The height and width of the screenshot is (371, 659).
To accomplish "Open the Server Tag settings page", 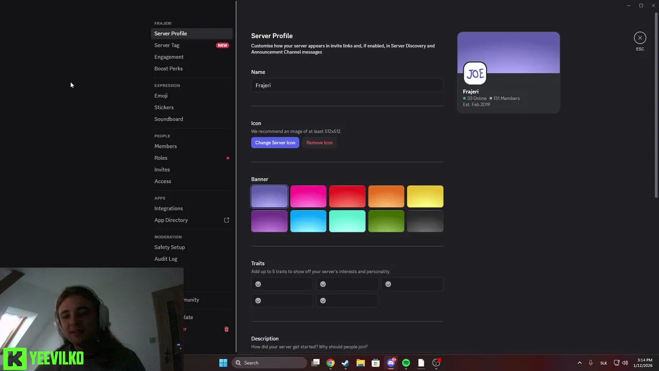I will click(192, 45).
